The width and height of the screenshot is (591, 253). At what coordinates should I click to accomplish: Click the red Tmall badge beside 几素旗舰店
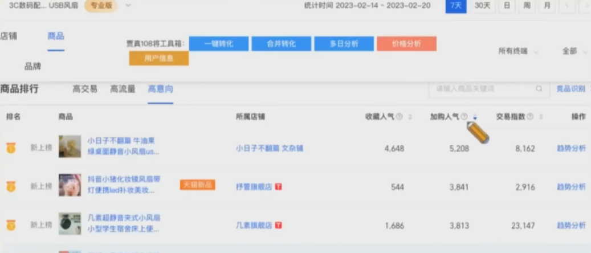(x=279, y=226)
